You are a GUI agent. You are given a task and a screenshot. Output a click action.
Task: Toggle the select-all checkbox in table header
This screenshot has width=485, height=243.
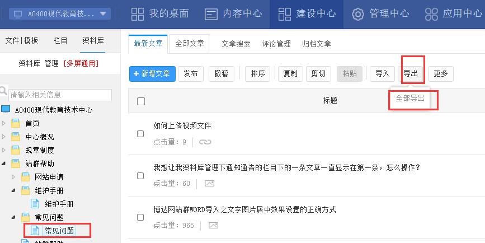pyautogui.click(x=141, y=101)
